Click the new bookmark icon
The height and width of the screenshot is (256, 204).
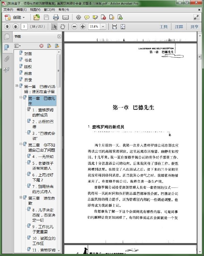49,46
